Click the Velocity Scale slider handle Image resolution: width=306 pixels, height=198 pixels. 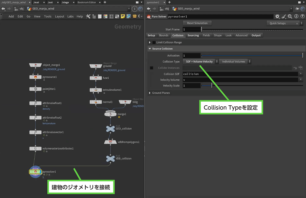tap(212, 86)
